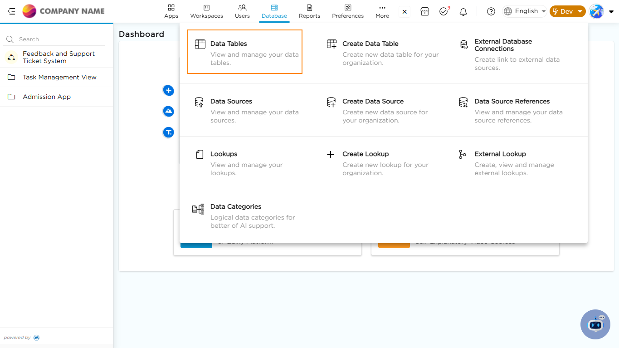The width and height of the screenshot is (619, 348).
Task: Open External Database Connections option
Action: tap(503, 45)
